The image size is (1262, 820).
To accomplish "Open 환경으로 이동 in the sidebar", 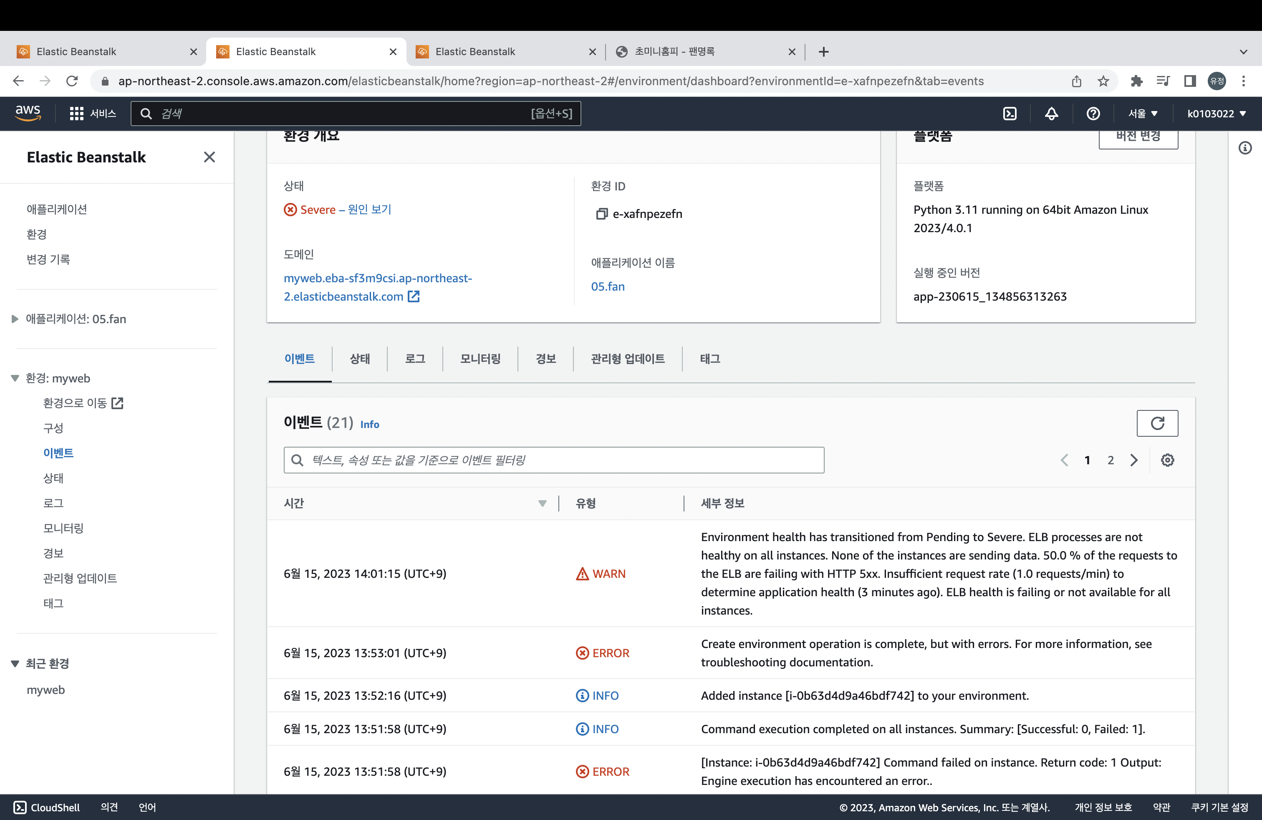I will (83, 403).
